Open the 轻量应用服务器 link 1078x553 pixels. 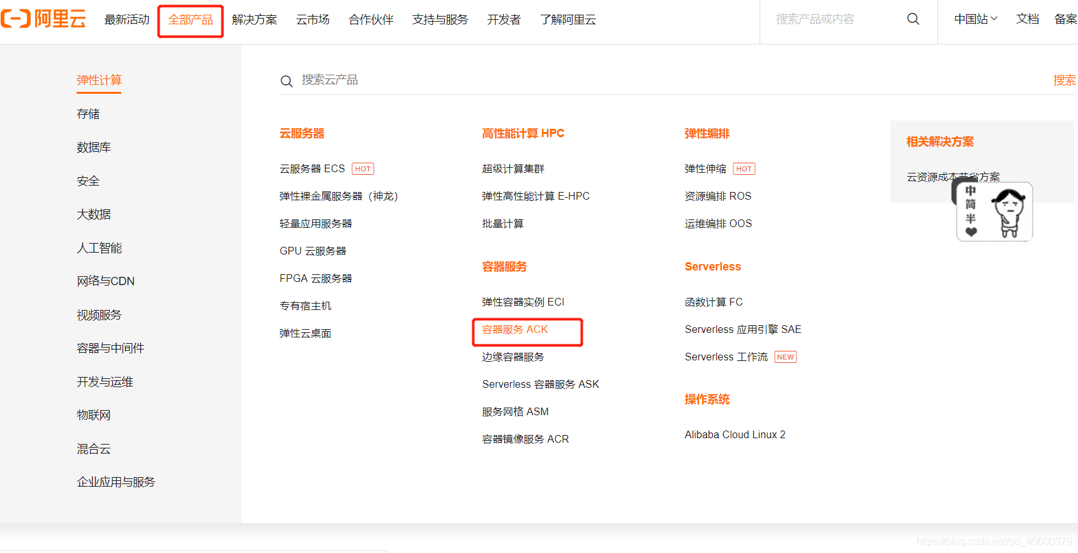coord(316,223)
